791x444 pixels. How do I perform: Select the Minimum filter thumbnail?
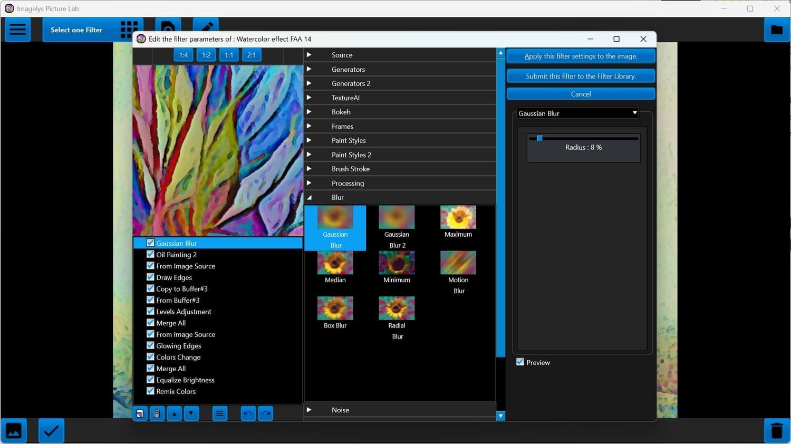tap(397, 268)
